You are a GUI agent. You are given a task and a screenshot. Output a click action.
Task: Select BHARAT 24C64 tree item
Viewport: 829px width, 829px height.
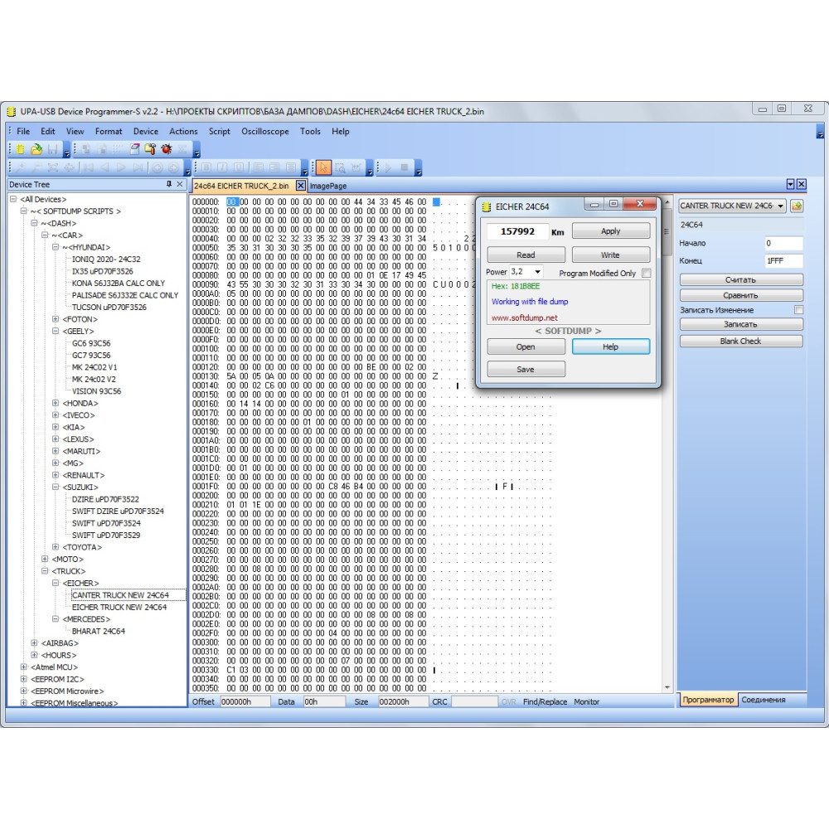[x=99, y=631]
